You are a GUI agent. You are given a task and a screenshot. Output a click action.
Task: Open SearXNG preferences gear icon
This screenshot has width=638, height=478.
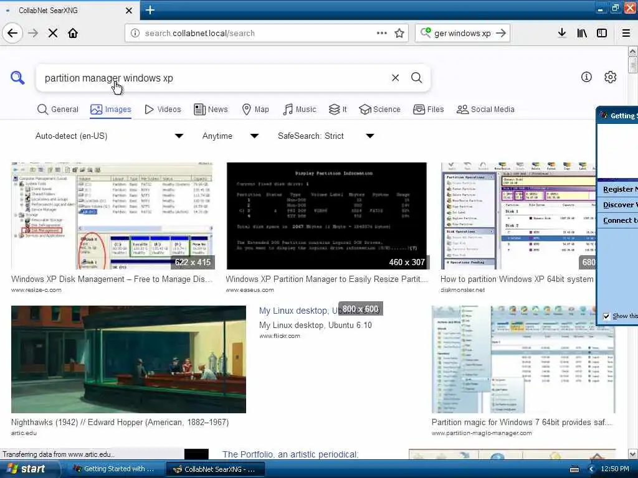611,77
